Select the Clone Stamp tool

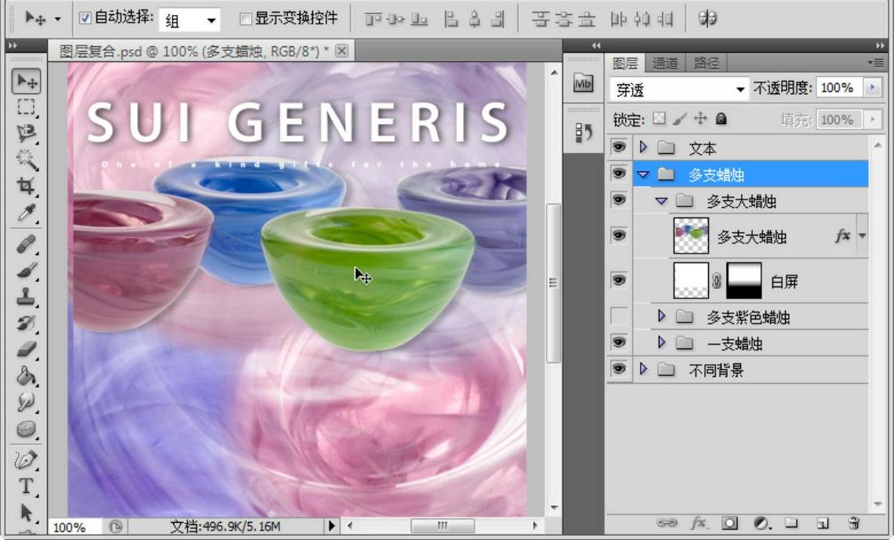26,296
